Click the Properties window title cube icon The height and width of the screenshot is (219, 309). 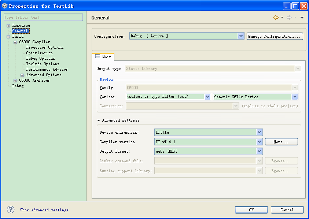pos(4,6)
